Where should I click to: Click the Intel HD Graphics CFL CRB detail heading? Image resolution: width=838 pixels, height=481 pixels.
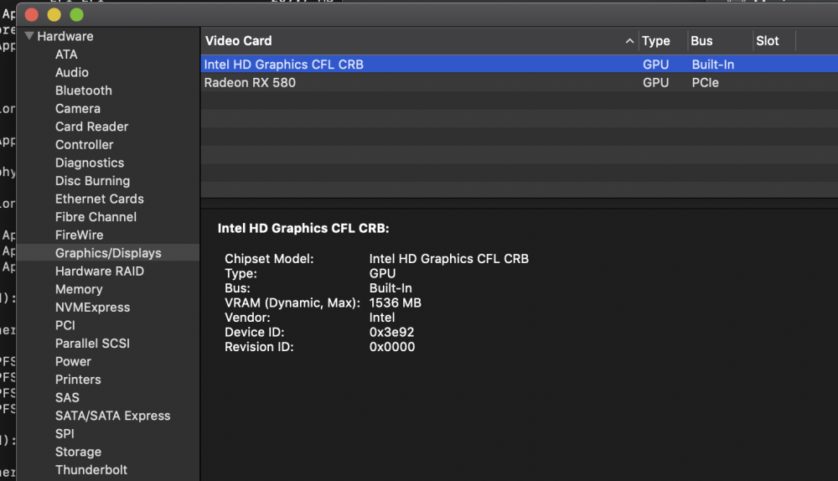click(x=303, y=229)
